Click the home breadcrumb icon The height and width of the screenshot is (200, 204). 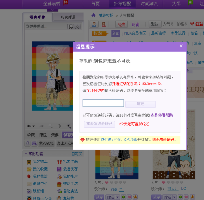pos(93,15)
